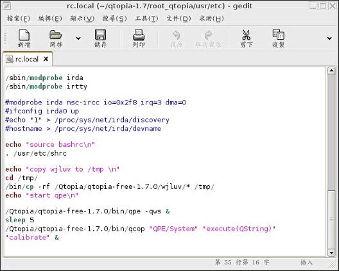
Task: Click the Print (列印) printer icon
Action: [139, 35]
